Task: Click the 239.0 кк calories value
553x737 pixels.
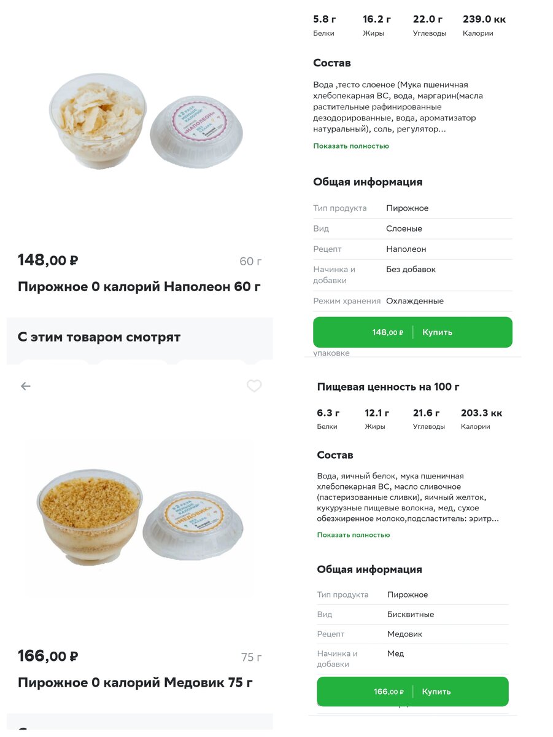Action: (484, 20)
